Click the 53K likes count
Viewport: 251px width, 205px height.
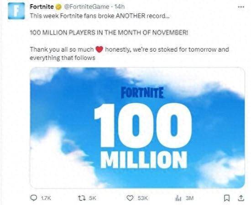click(x=143, y=198)
